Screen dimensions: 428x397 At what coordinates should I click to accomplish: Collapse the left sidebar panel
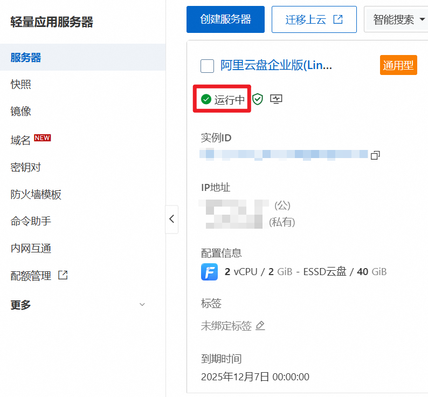click(171, 219)
